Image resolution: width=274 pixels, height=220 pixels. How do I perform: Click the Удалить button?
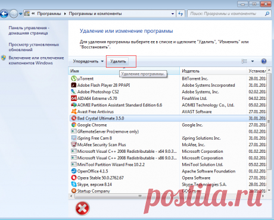coord(118,61)
